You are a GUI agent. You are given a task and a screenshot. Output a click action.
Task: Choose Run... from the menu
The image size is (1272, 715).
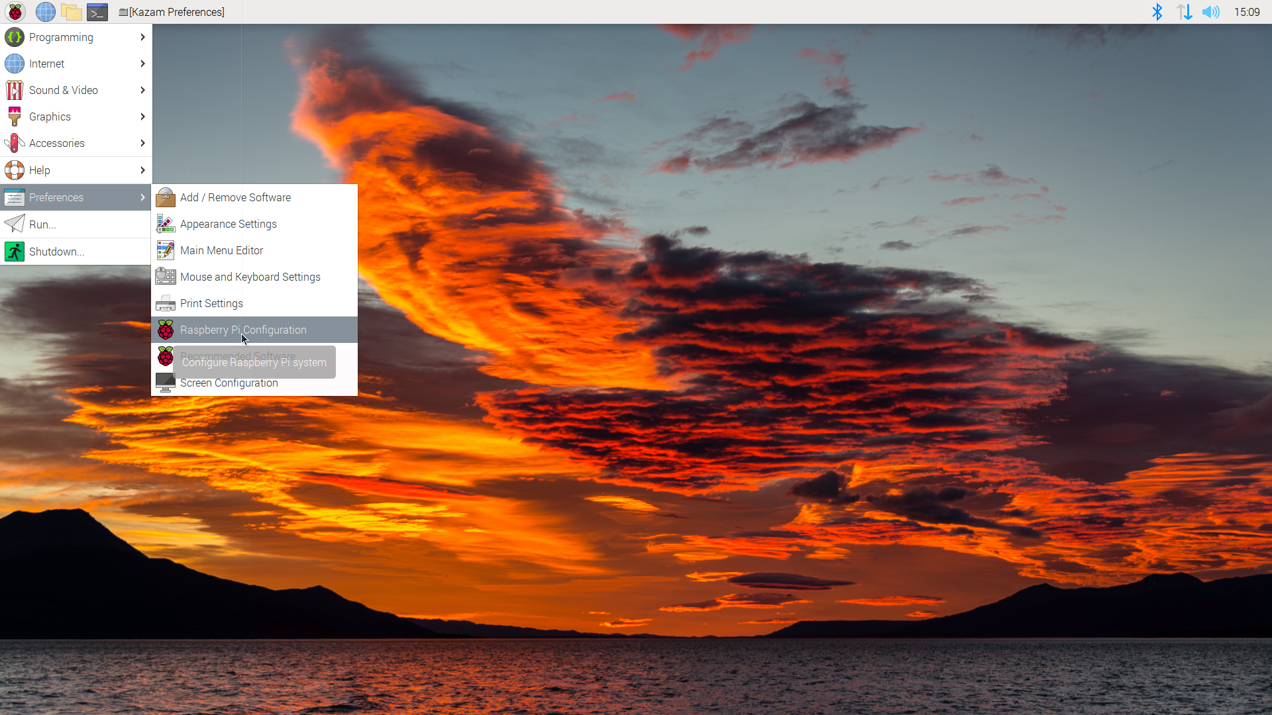coord(76,224)
